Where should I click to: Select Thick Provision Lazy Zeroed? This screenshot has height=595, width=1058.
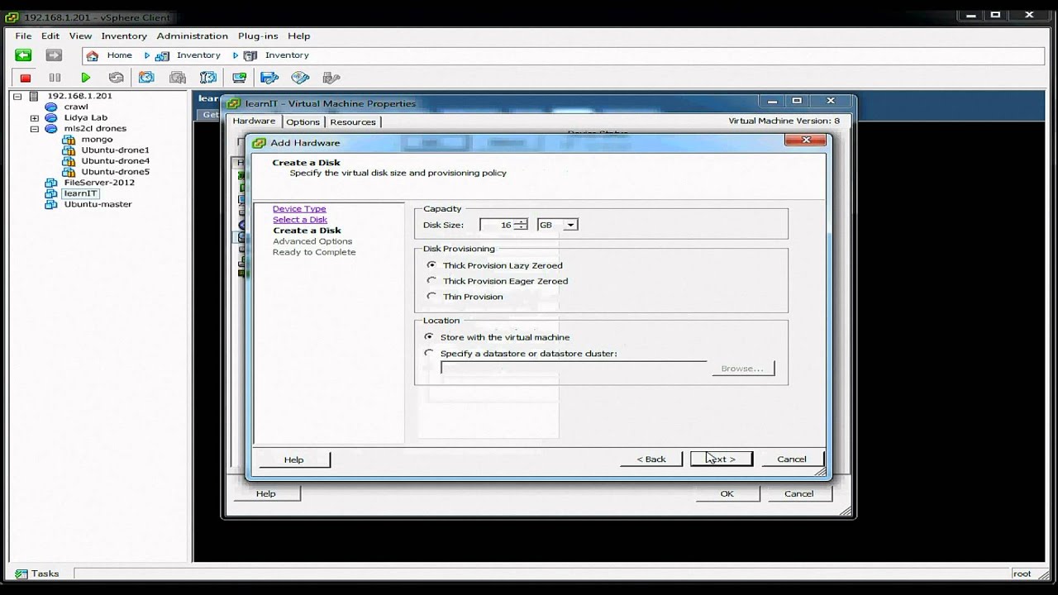[x=431, y=265]
